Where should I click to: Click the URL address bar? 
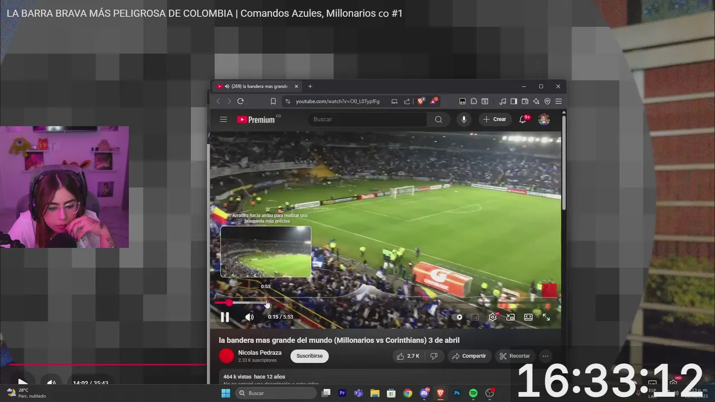tap(337, 101)
